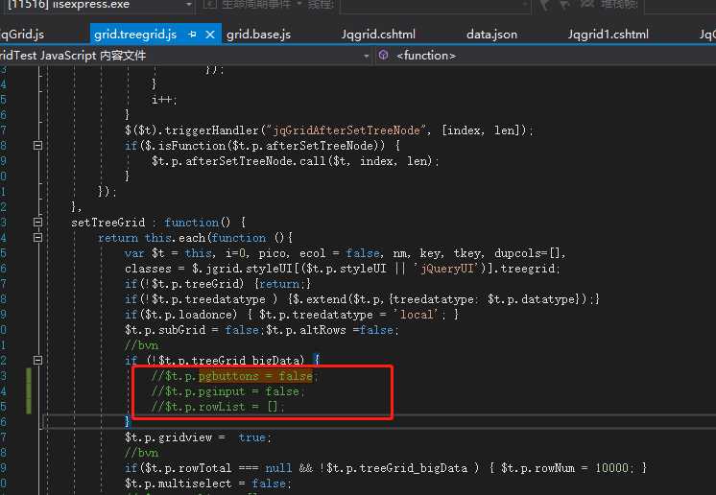Click the ecol = false declaration
Screen dimensions: 716x495
pyautogui.click(x=339, y=253)
